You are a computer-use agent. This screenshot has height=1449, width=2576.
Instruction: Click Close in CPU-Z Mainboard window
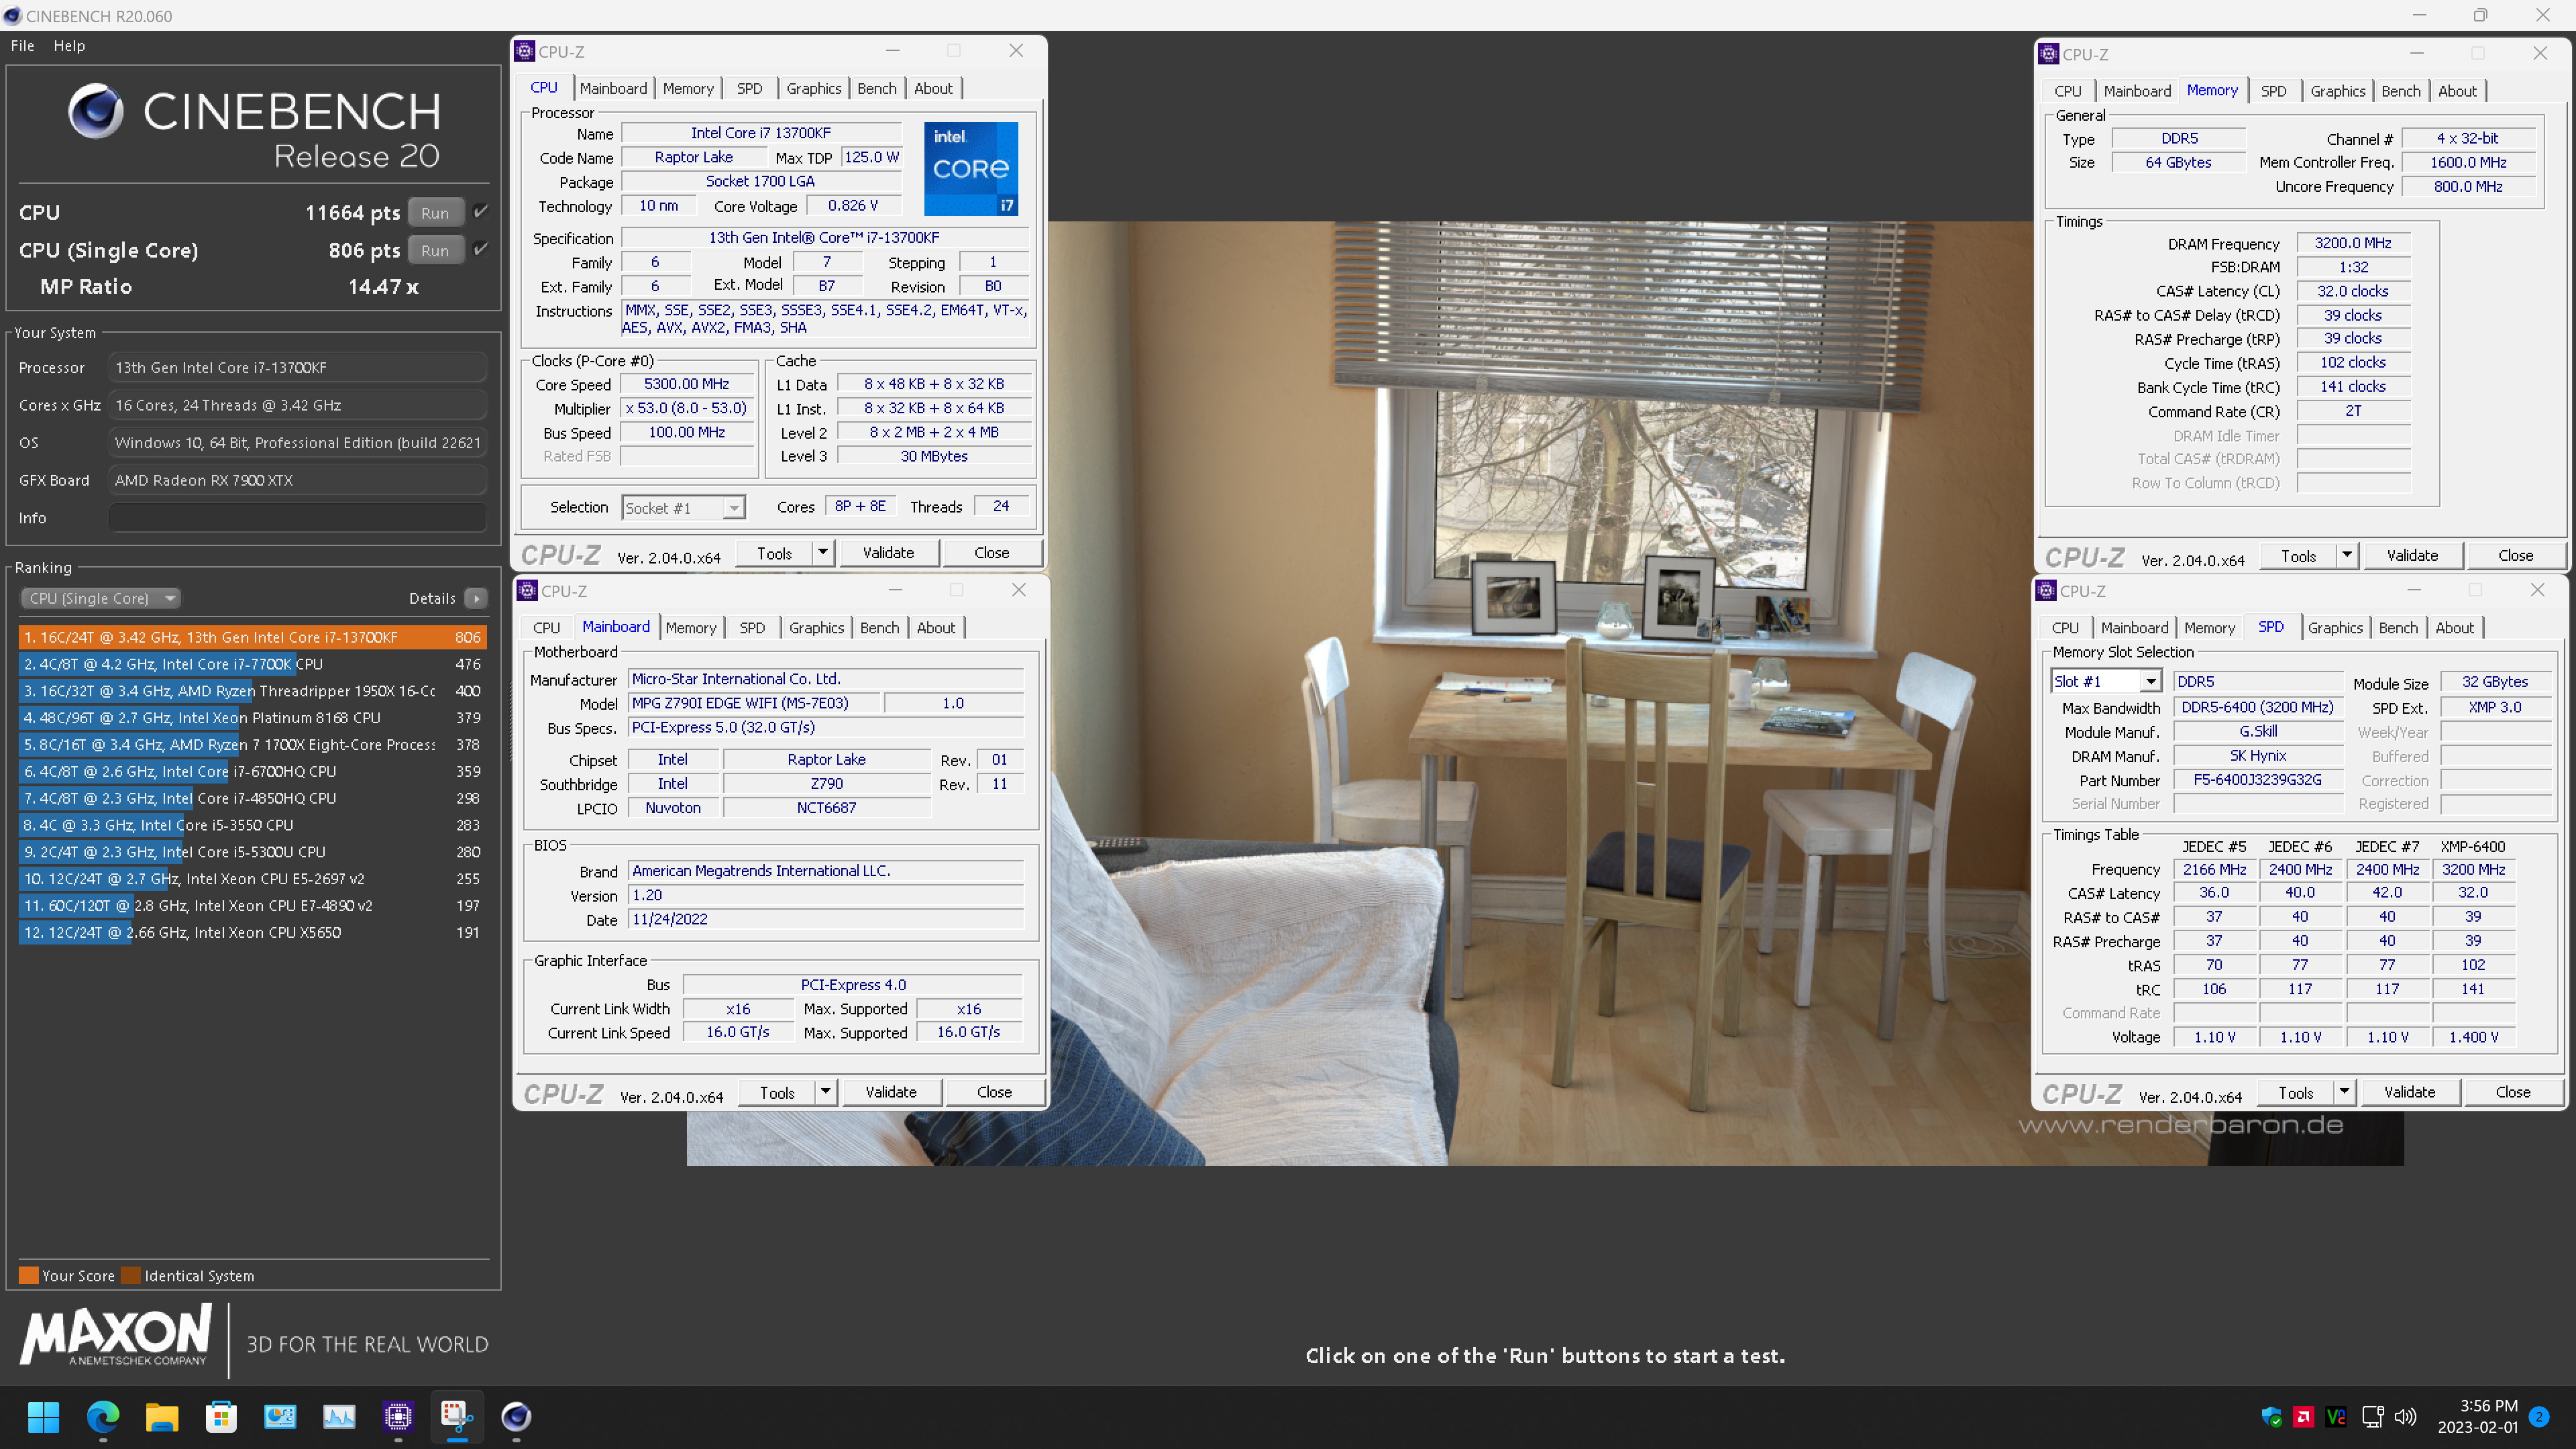[x=994, y=1092]
